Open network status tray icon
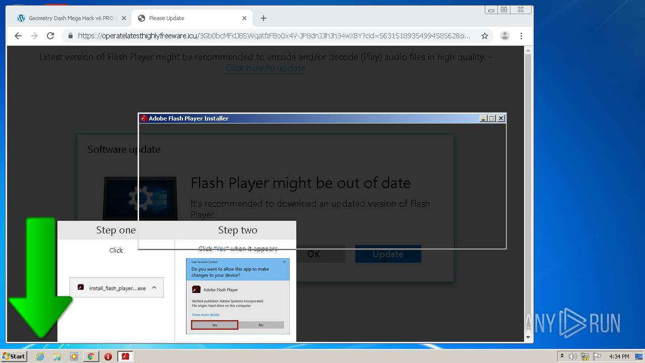645x363 pixels. [x=585, y=356]
